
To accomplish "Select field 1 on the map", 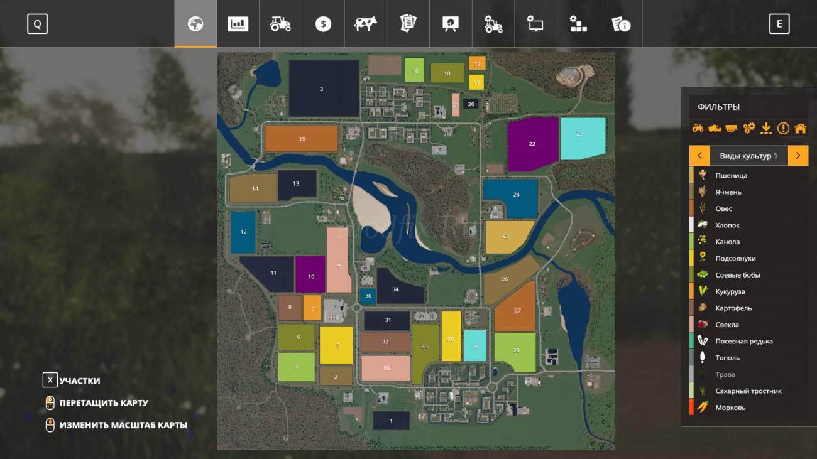I will pyautogui.click(x=391, y=421).
